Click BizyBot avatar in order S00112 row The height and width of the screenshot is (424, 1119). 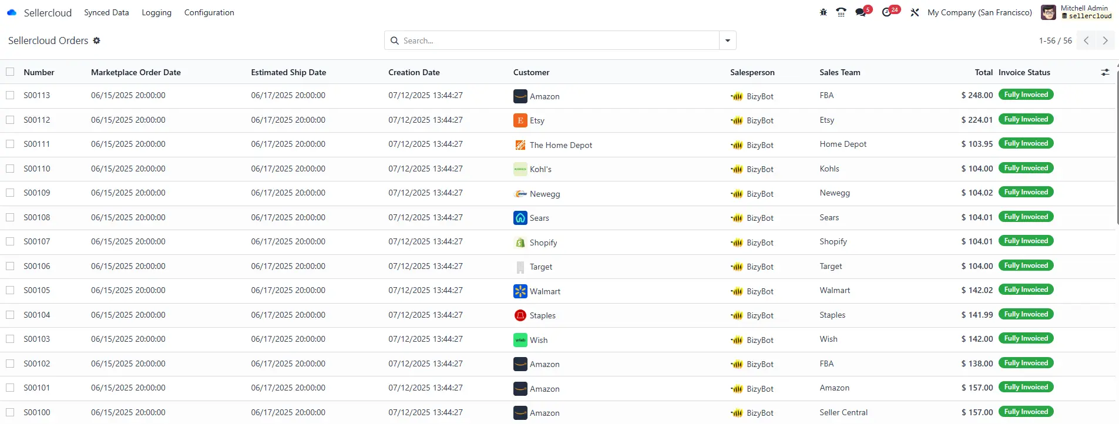coord(737,120)
